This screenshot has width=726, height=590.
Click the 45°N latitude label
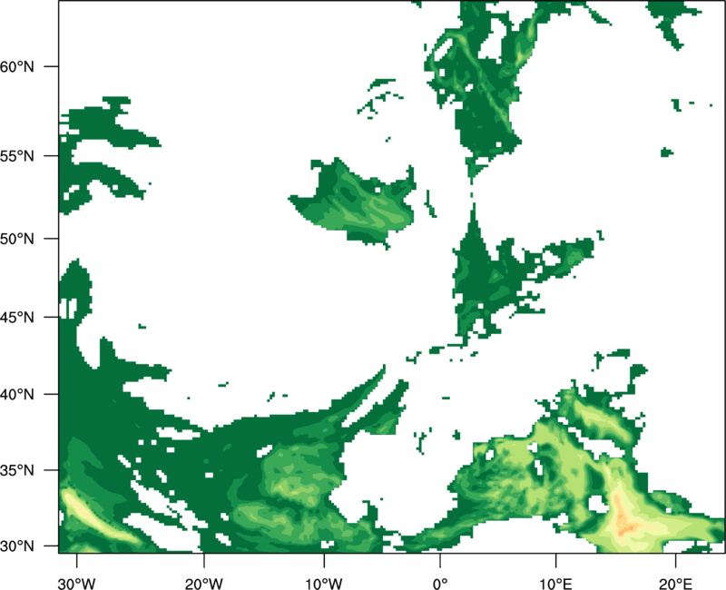point(17,317)
